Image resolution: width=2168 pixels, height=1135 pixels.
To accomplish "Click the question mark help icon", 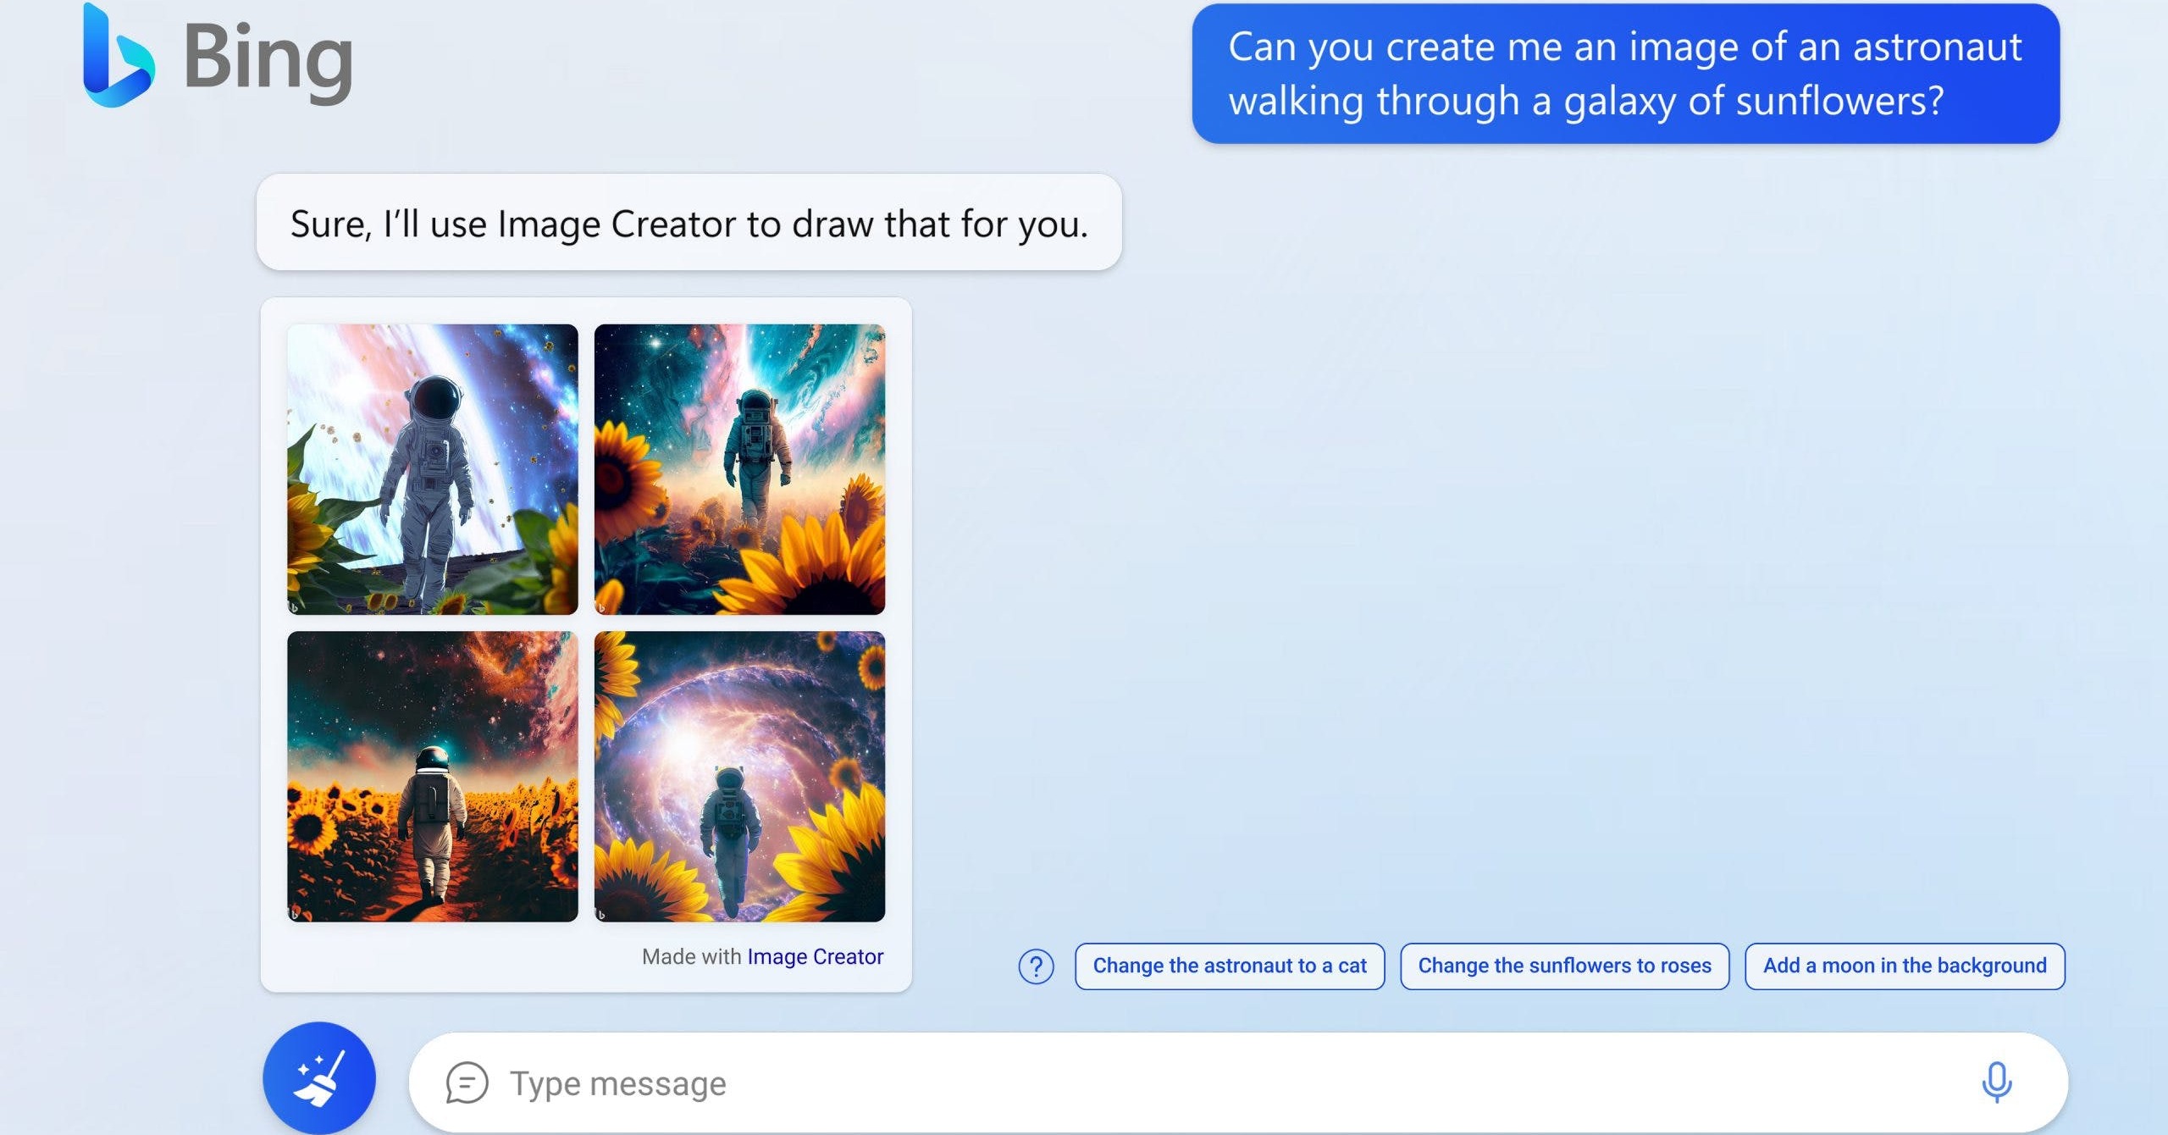I will click(x=1036, y=966).
